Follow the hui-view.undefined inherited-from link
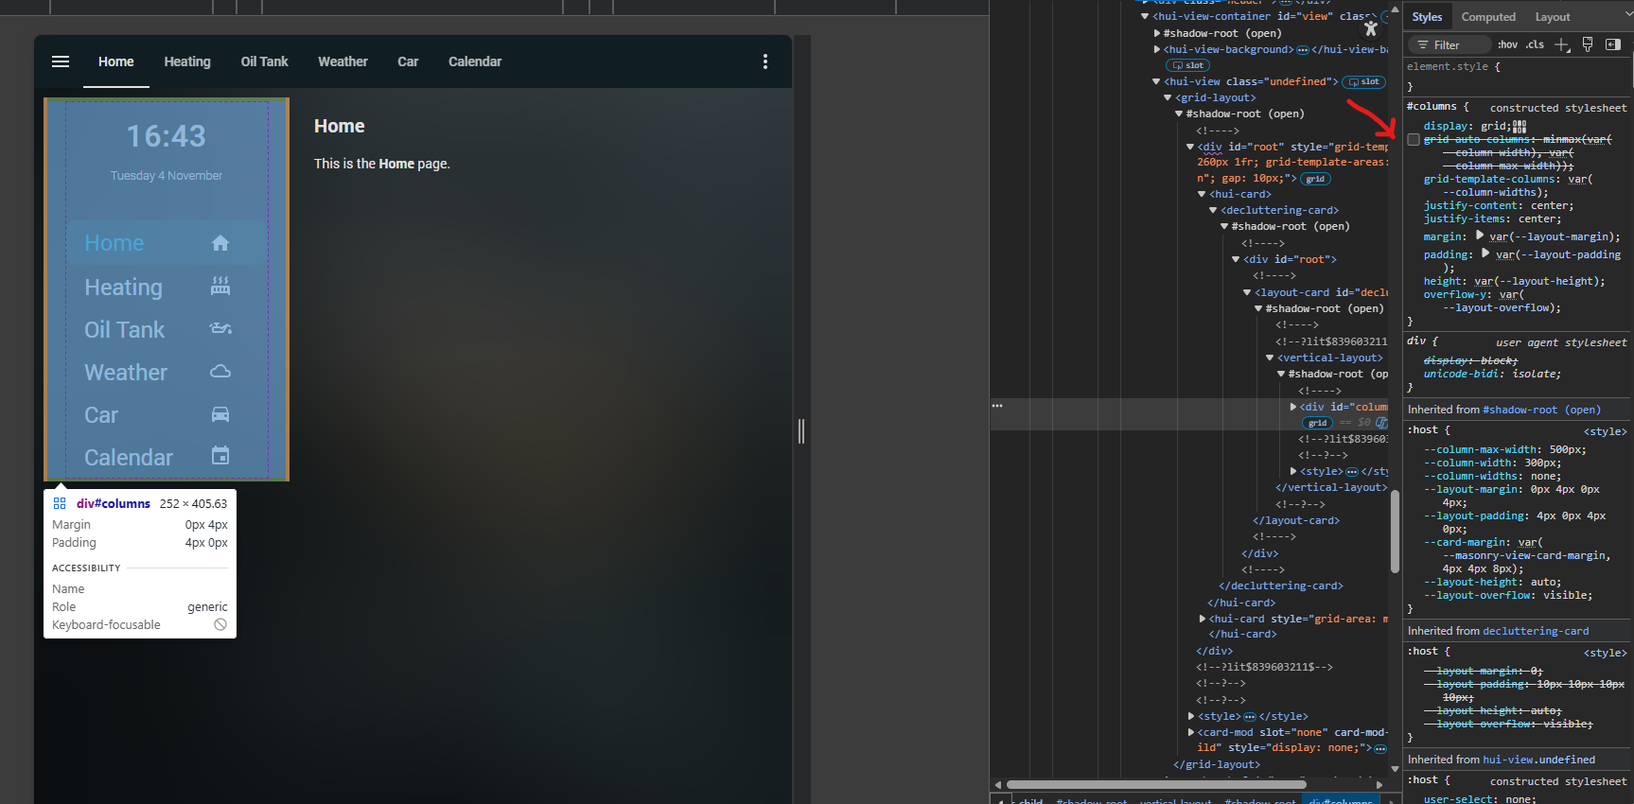The image size is (1634, 804). [1538, 760]
